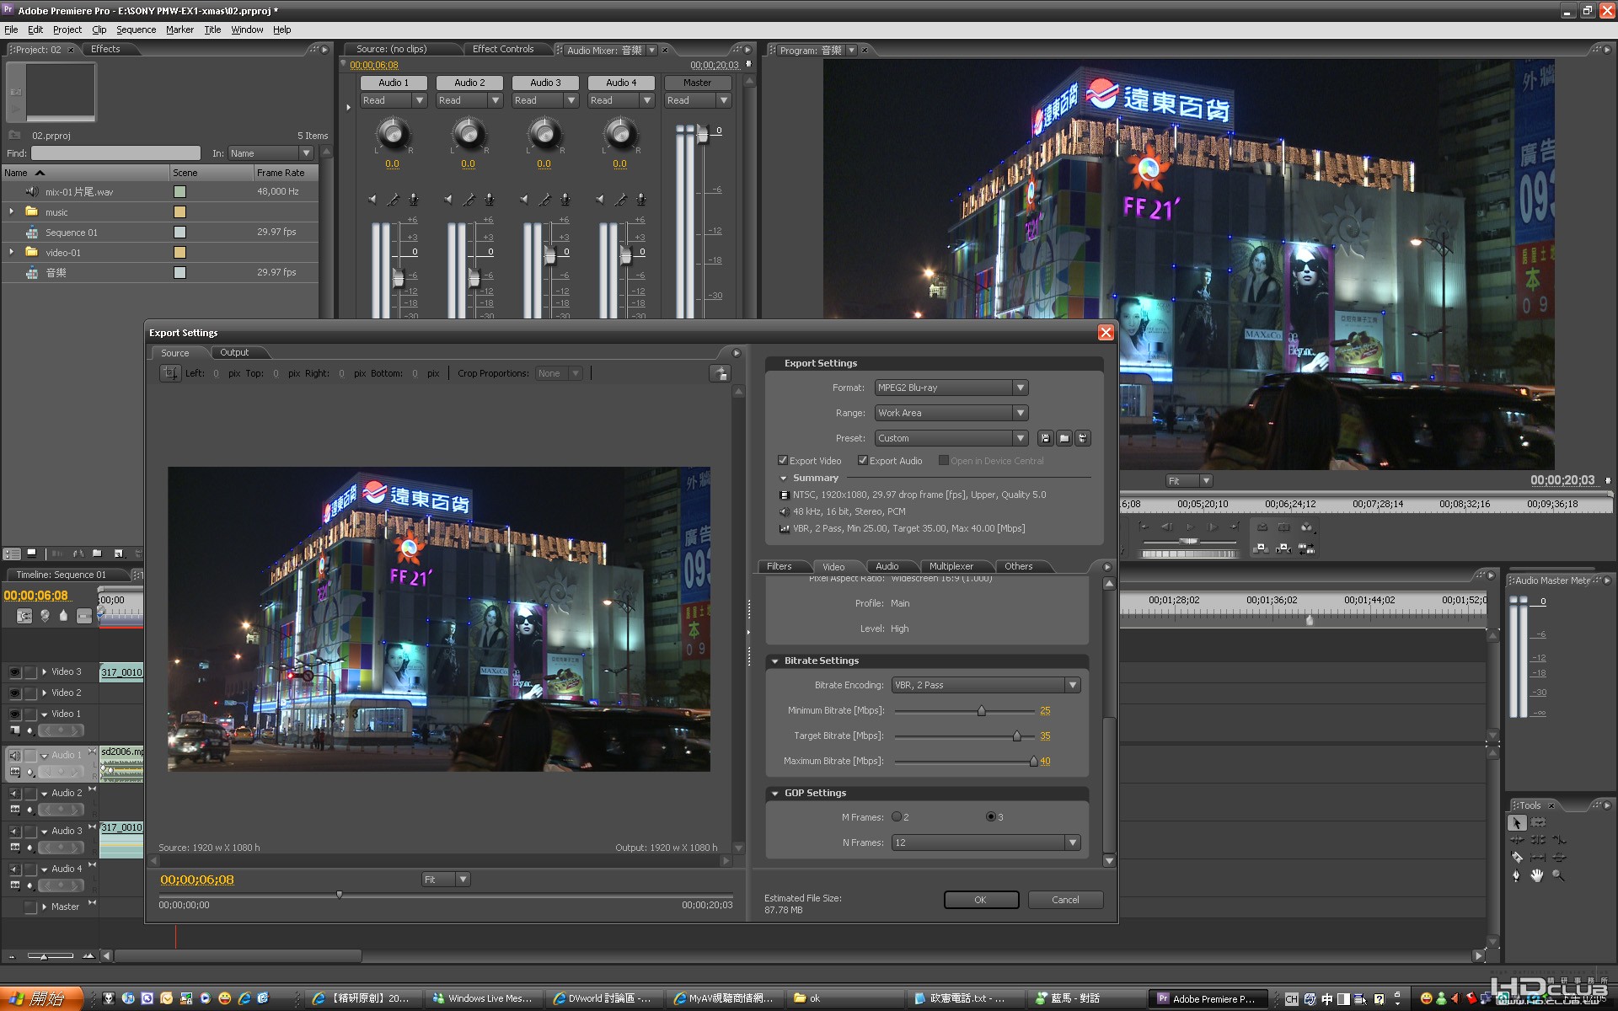The image size is (1618, 1011).
Task: Uncheck the Export Video checkbox
Action: coord(783,461)
